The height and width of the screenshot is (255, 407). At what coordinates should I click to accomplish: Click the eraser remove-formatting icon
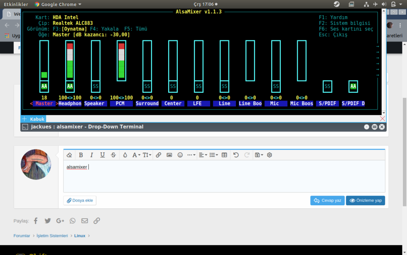[x=69, y=155]
